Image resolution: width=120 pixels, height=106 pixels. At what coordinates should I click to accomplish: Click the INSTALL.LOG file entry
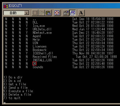click(42, 60)
